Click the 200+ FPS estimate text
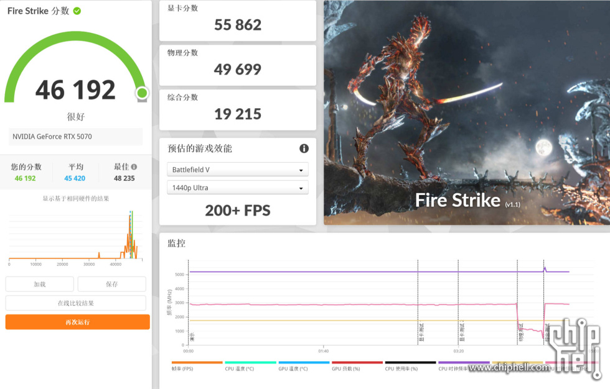The width and height of the screenshot is (610, 389). pyautogui.click(x=238, y=211)
